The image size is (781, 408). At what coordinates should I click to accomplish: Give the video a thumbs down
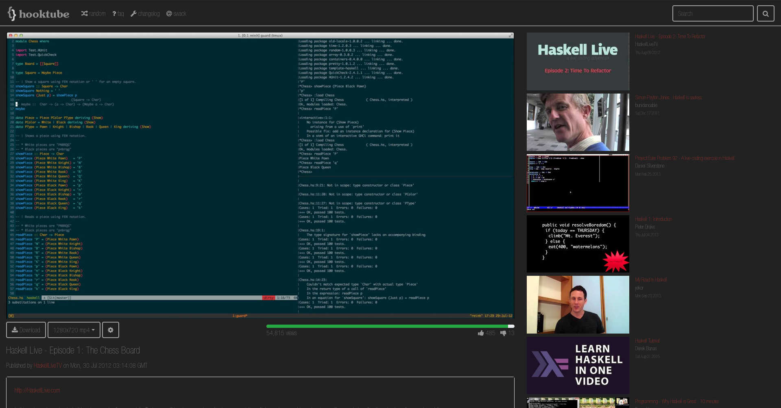click(x=504, y=333)
